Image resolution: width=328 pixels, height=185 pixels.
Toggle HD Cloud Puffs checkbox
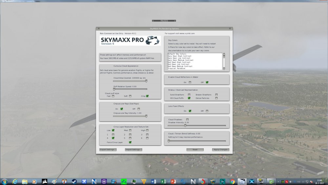point(189,98)
